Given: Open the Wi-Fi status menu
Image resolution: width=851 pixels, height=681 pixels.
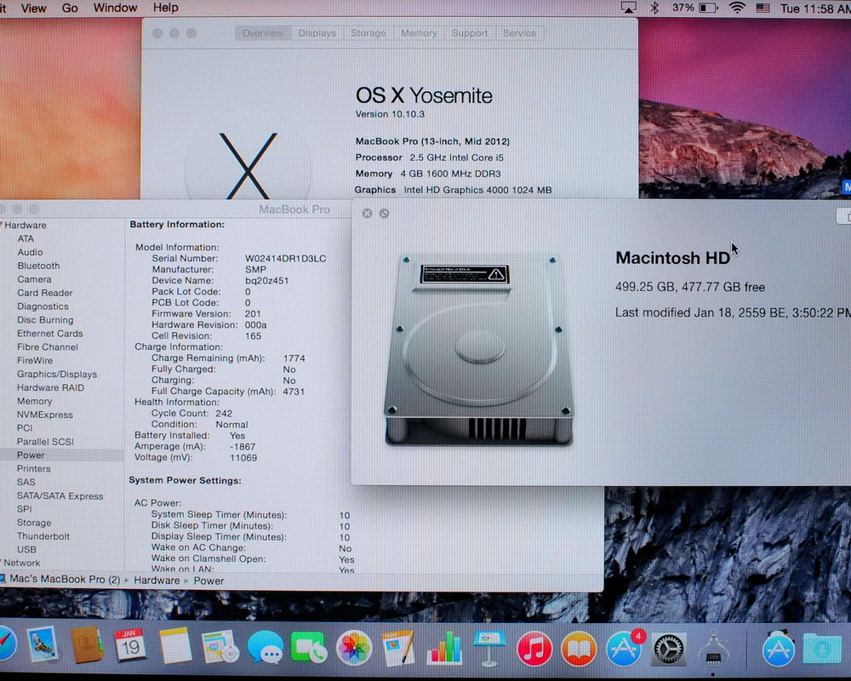Looking at the screenshot, I should [x=736, y=9].
